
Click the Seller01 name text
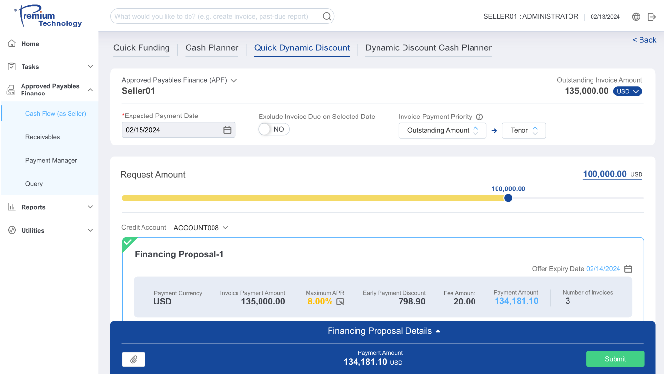coord(139,91)
